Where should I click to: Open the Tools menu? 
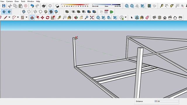(x=23, y=1)
